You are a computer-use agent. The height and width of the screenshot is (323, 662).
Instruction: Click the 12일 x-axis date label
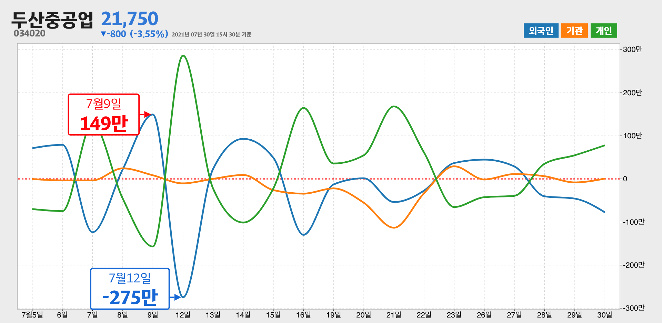click(183, 315)
